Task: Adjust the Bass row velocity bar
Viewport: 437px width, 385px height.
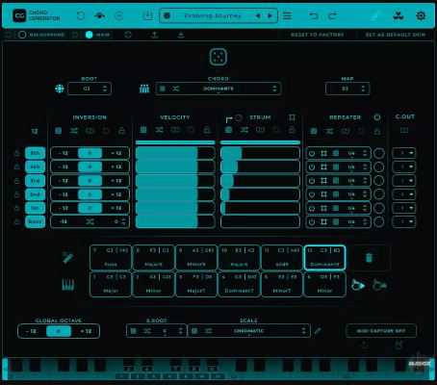Action: [x=175, y=221]
